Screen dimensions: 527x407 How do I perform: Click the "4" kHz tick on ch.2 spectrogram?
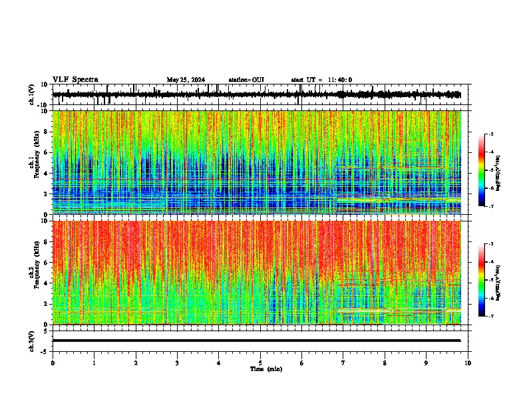pyautogui.click(x=47, y=283)
